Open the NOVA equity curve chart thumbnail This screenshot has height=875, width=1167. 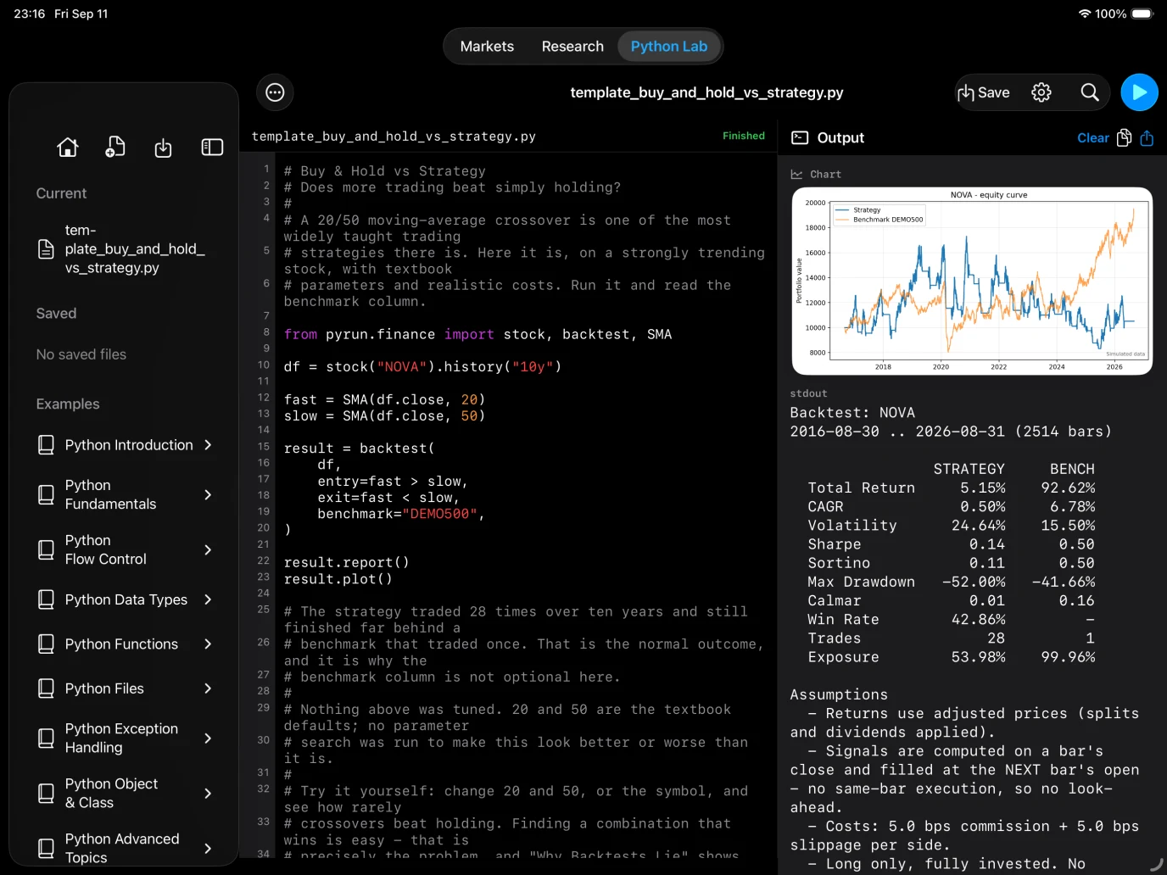972,281
